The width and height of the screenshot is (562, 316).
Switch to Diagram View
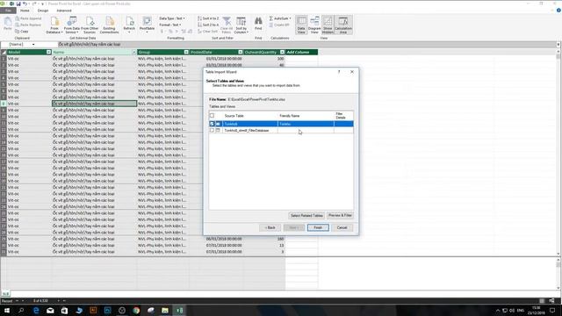point(314,25)
